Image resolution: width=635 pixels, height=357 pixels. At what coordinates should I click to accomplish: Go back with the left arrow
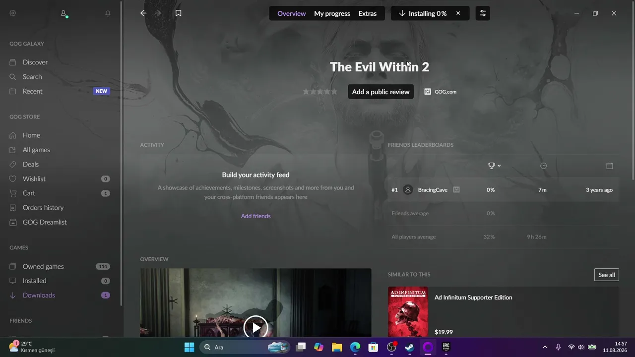143,13
